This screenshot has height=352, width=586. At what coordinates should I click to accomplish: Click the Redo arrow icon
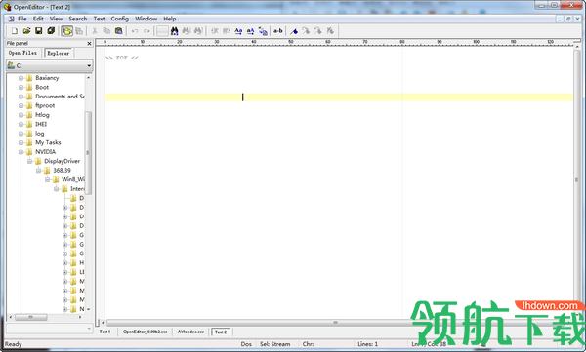point(146,31)
